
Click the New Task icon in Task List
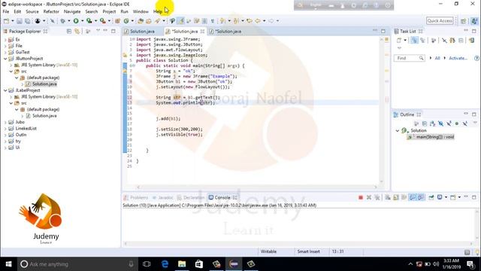(x=399, y=40)
